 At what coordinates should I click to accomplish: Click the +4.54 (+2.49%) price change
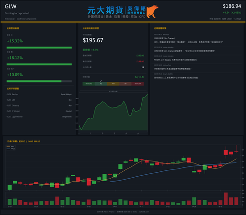tap(232, 13)
